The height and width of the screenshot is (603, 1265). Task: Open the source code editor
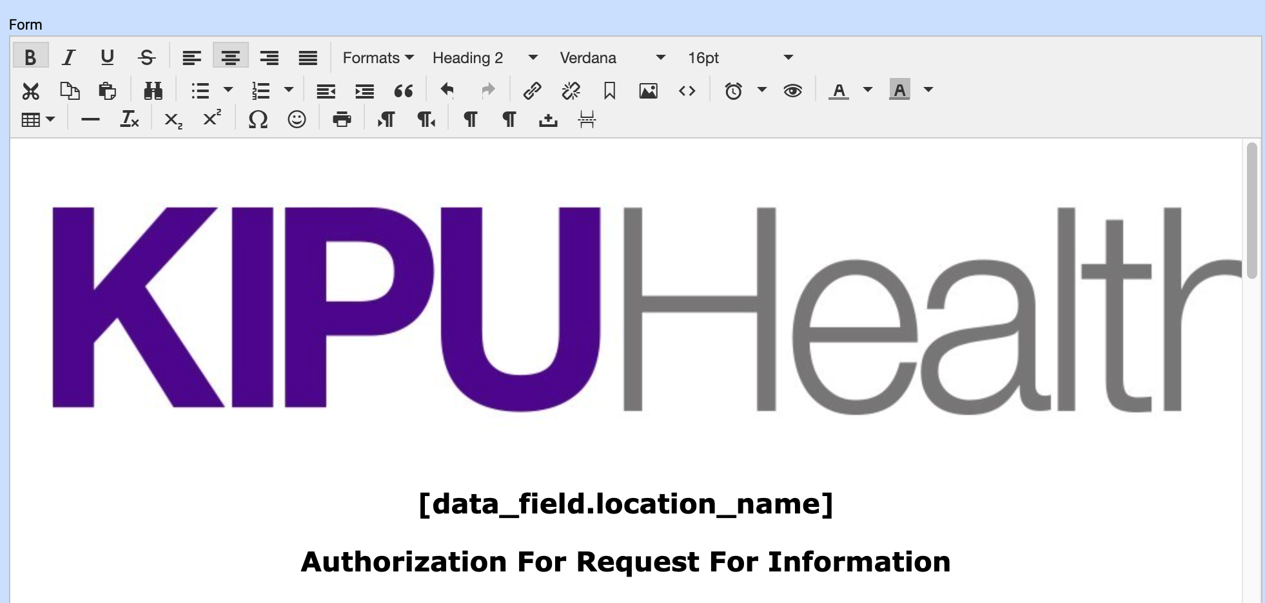pyautogui.click(x=687, y=90)
